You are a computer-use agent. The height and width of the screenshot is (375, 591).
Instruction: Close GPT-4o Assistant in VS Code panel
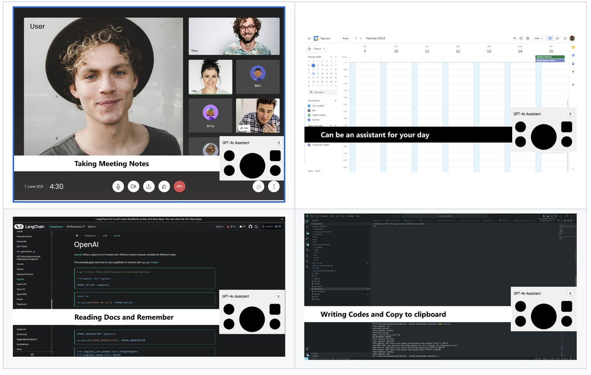(x=570, y=293)
